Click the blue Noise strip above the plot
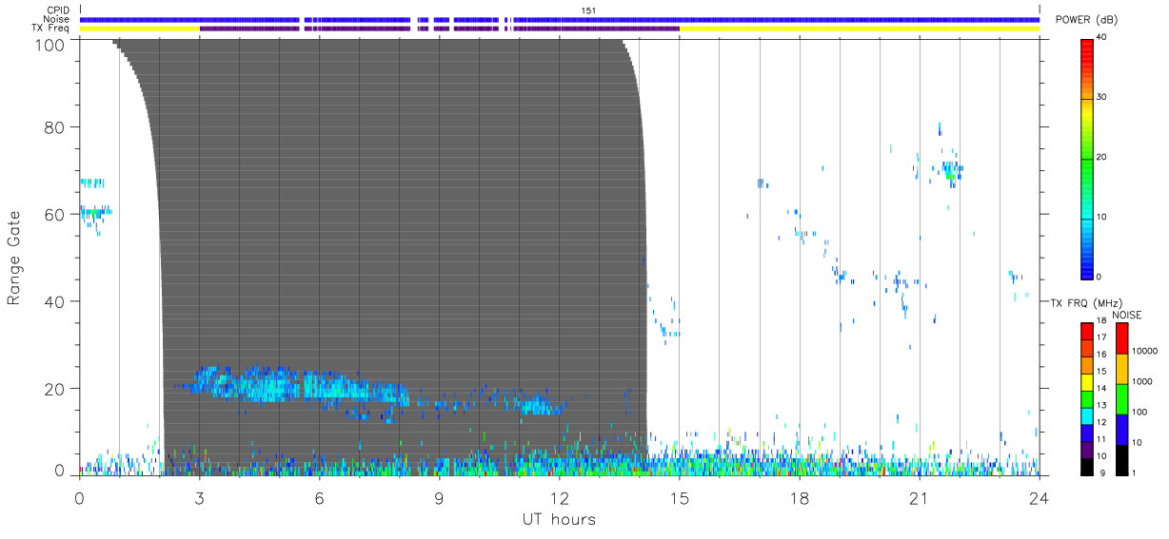The height and width of the screenshot is (539, 1169). 559,19
